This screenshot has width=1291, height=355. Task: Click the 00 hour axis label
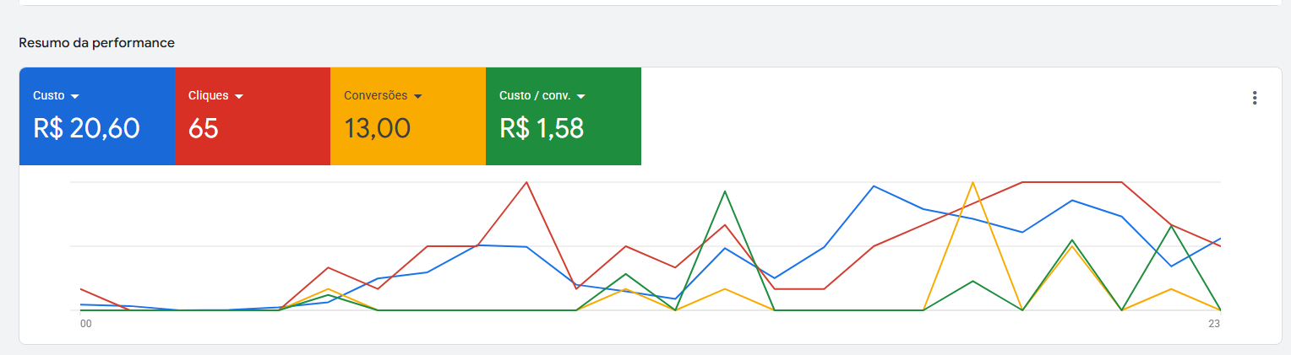85,324
